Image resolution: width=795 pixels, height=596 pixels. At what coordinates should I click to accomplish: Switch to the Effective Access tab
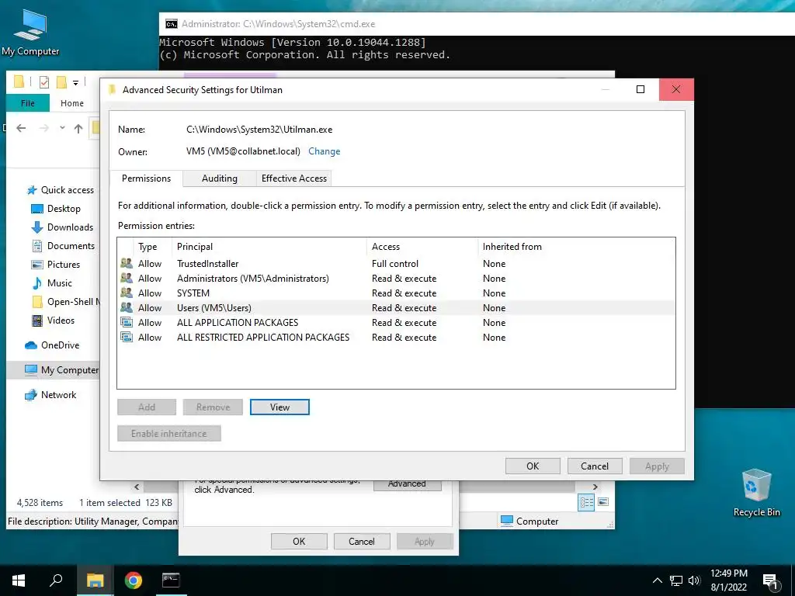[294, 178]
